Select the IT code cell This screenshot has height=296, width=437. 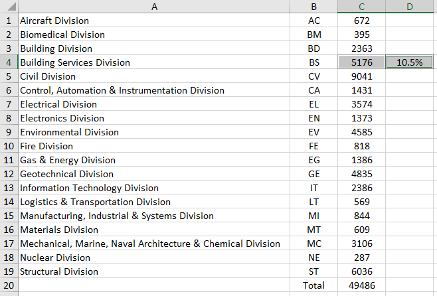[x=314, y=188]
